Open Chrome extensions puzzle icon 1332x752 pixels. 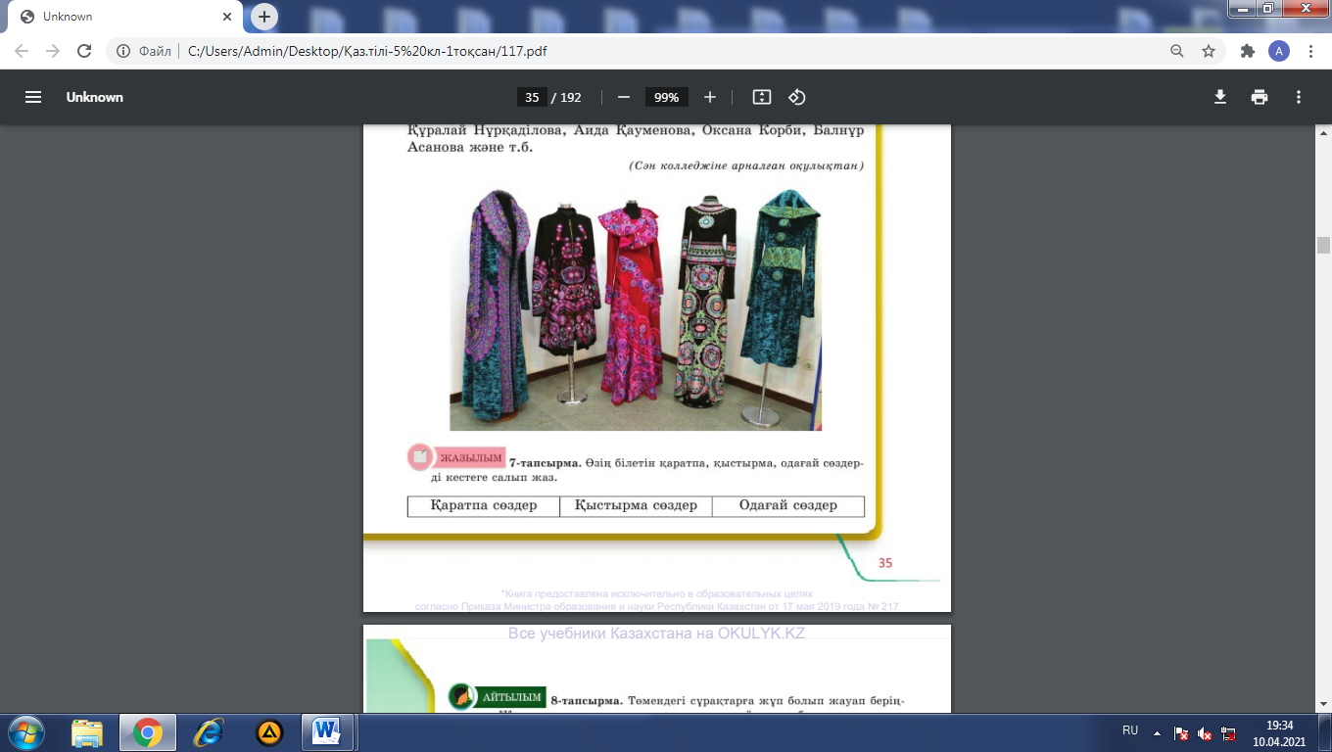click(1247, 51)
